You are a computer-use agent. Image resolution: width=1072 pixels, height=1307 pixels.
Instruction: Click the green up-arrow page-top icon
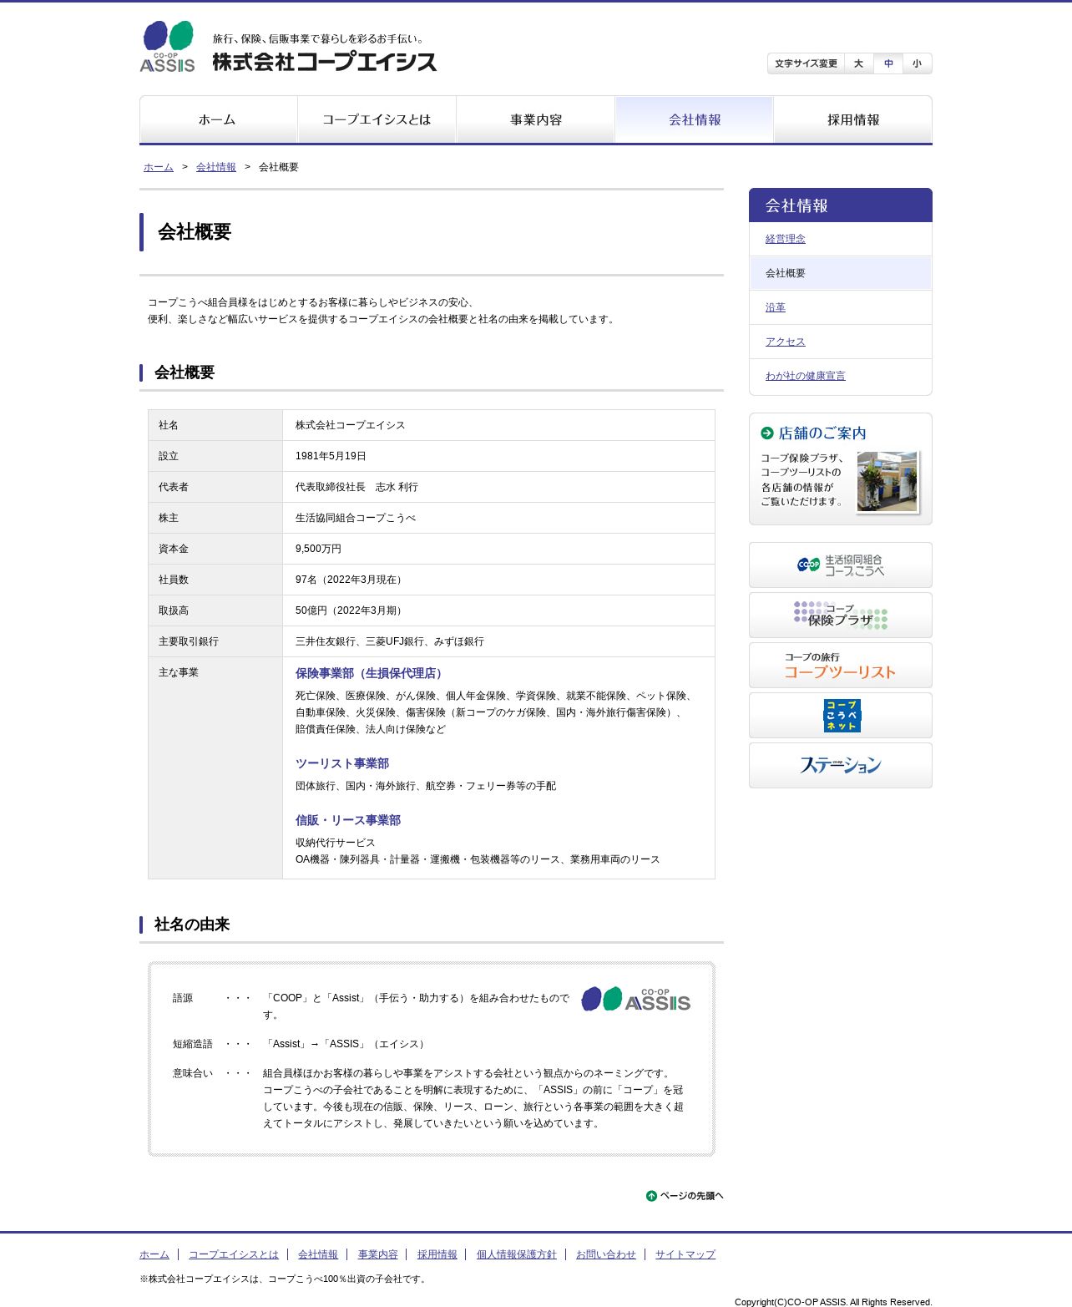(x=651, y=1196)
